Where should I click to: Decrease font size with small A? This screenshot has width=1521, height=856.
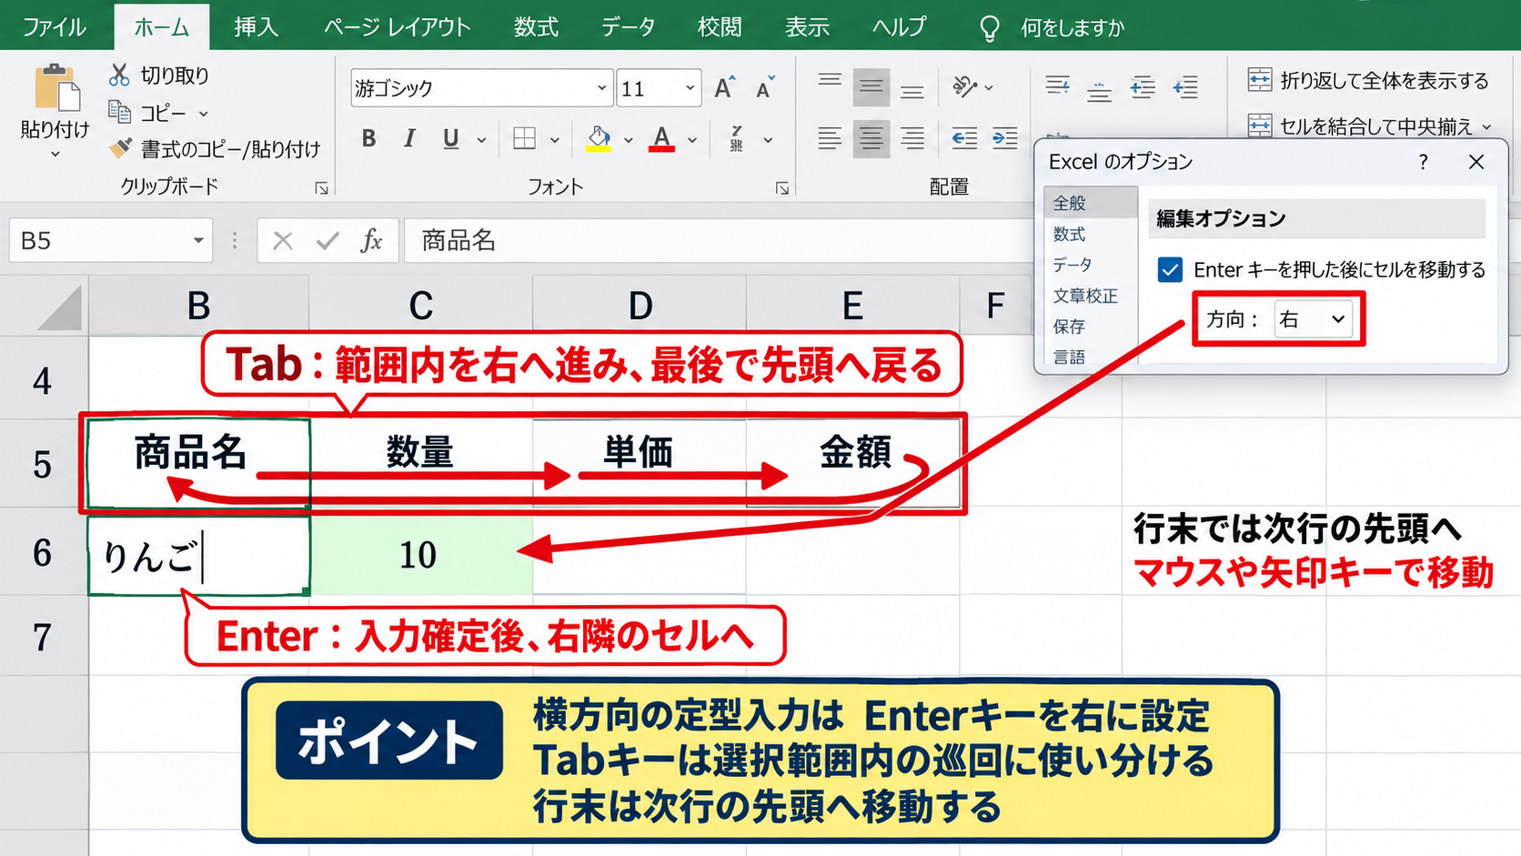click(x=765, y=87)
